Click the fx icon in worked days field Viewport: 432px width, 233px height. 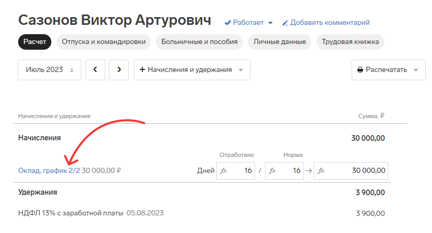pos(224,170)
